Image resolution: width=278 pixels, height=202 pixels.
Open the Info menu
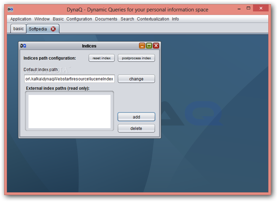click(x=175, y=19)
